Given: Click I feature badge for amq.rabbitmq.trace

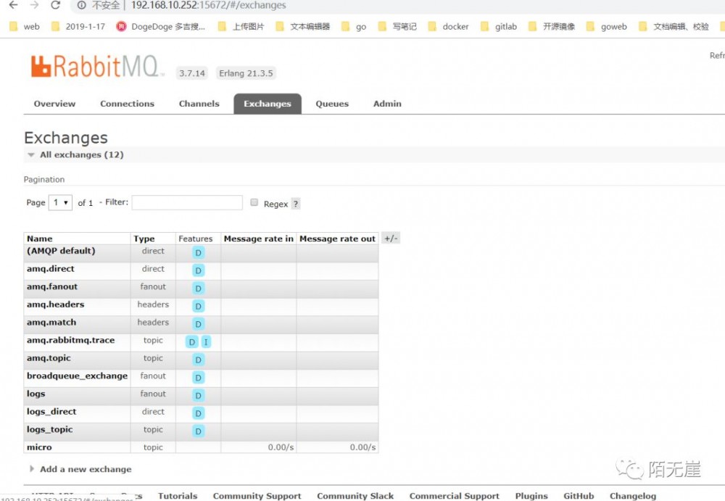Looking at the screenshot, I should pos(206,342).
